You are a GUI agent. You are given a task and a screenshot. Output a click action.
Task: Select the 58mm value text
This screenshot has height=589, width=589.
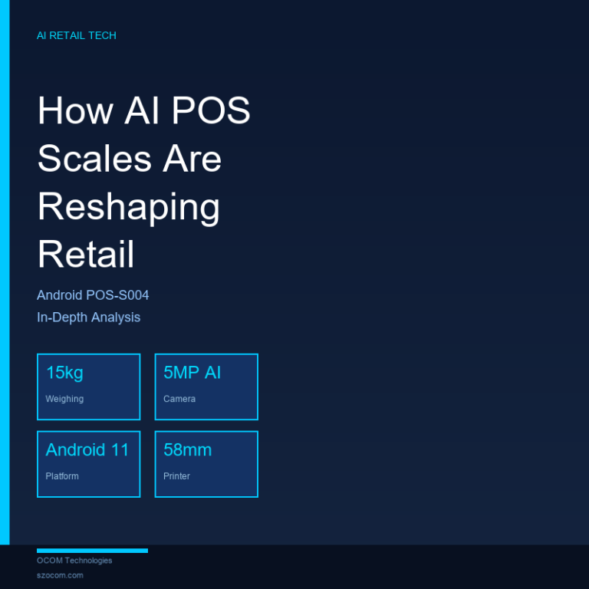pyautogui.click(x=187, y=450)
